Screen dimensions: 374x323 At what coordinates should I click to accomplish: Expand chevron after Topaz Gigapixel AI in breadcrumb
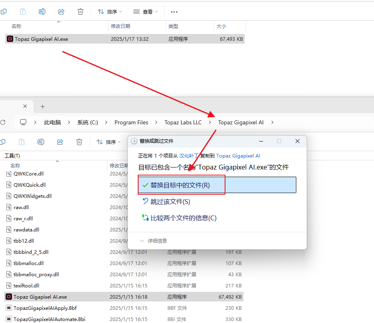coord(272,122)
